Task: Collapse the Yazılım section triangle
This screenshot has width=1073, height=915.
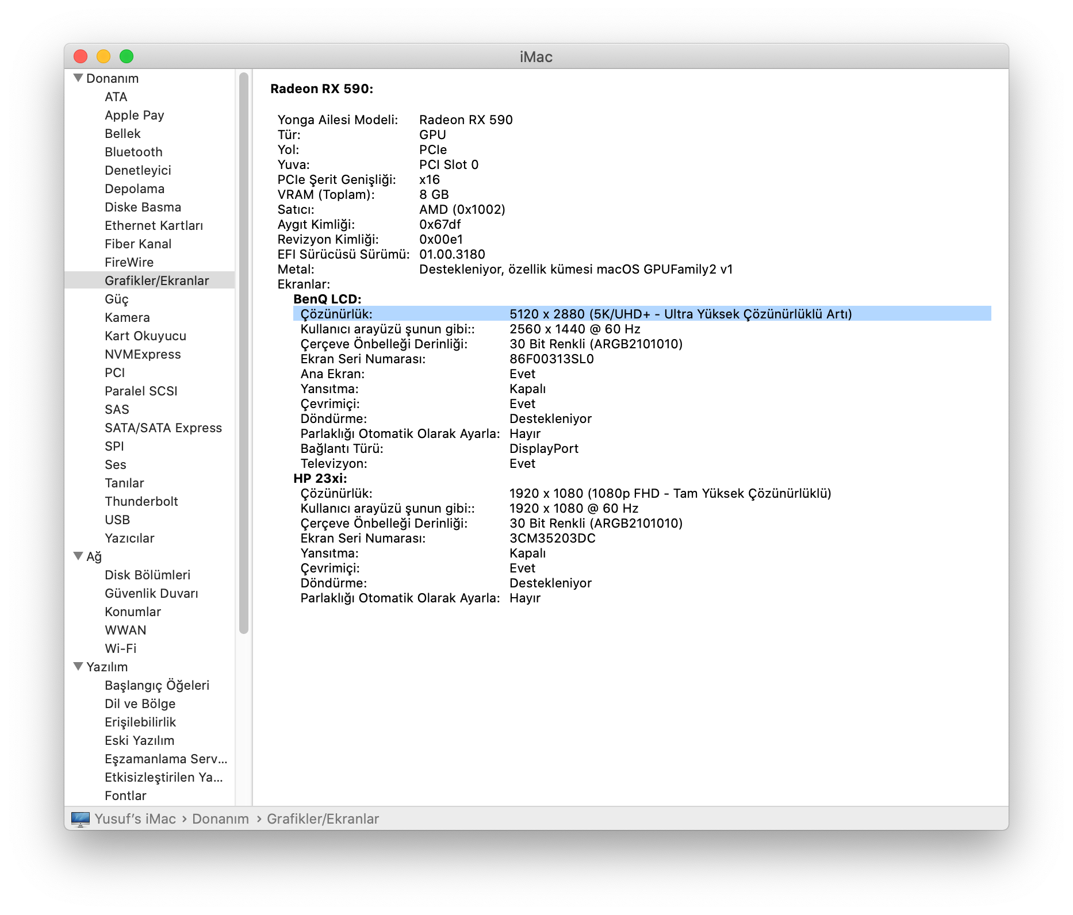Action: tap(79, 667)
